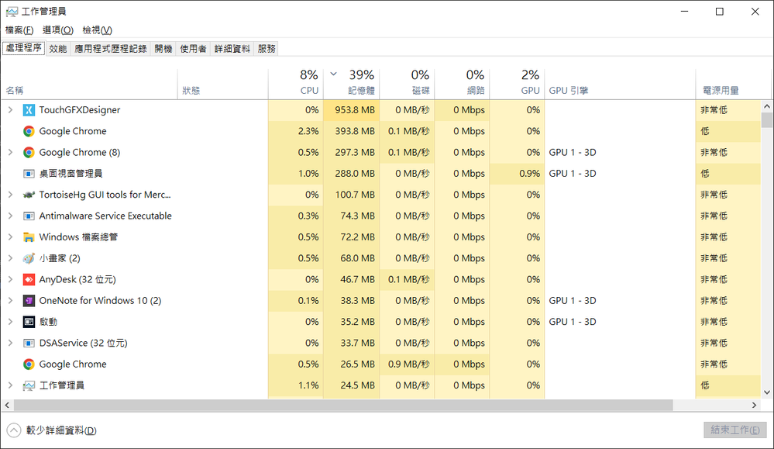
Task: Select the 小畫家 paint icon
Action: 29,258
